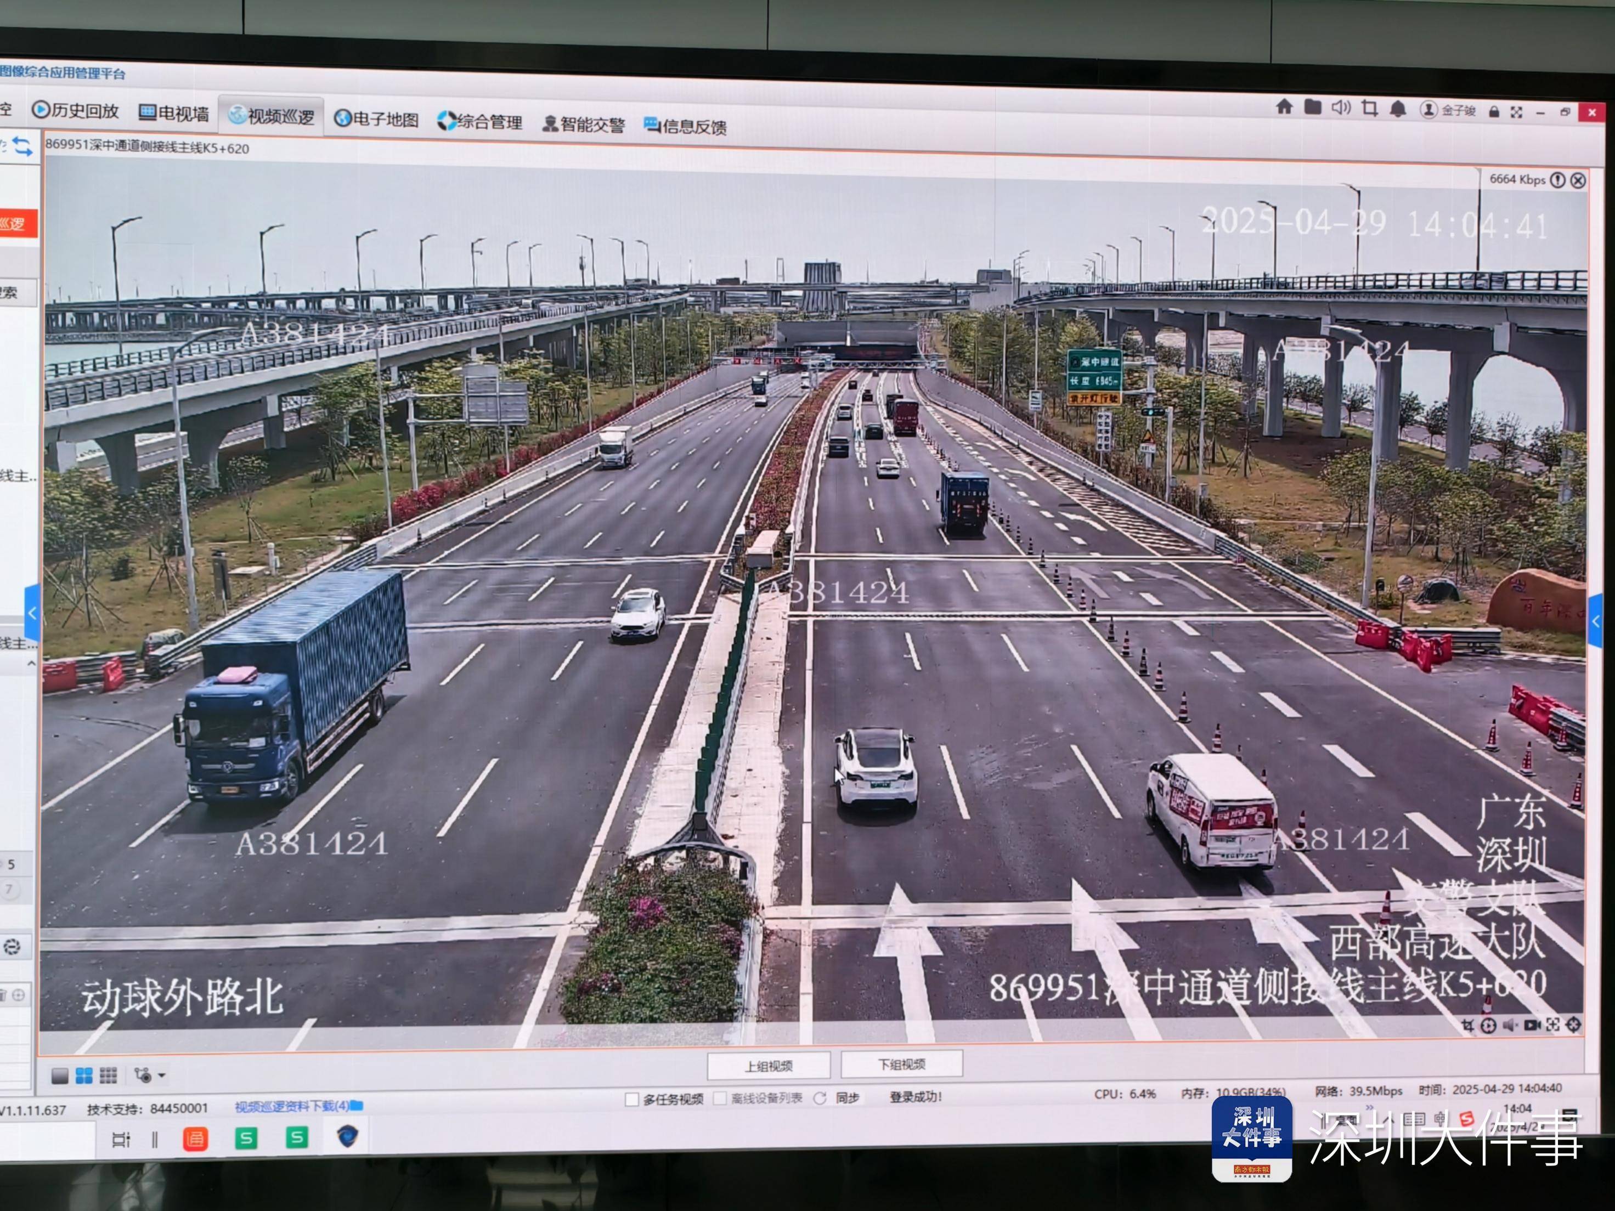Image resolution: width=1615 pixels, height=1211 pixels.
Task: Click the crop capture icon in the title bar
Action: click(1370, 109)
